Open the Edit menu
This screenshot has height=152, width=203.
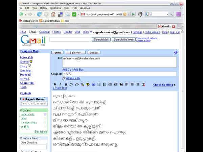(x=27, y=8)
